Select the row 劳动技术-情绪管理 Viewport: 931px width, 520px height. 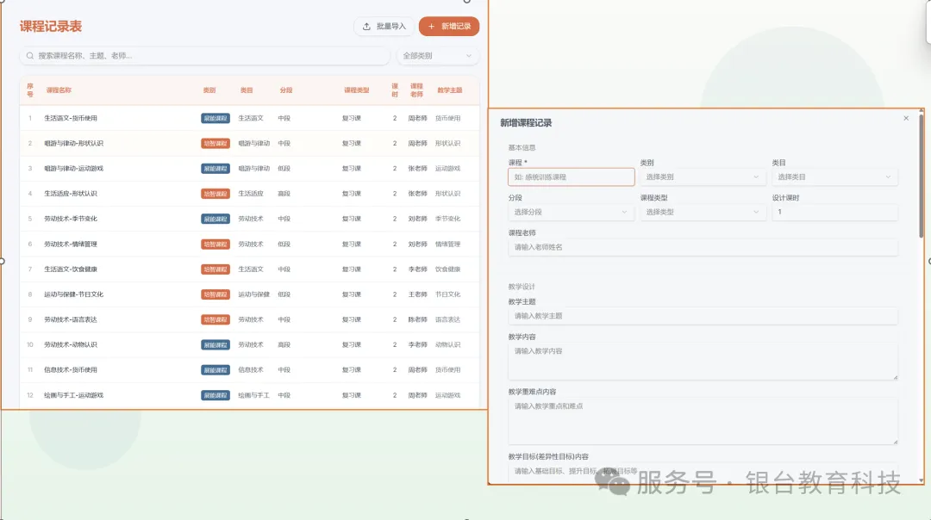coord(249,244)
